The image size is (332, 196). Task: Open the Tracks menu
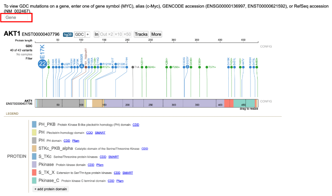[141, 34]
